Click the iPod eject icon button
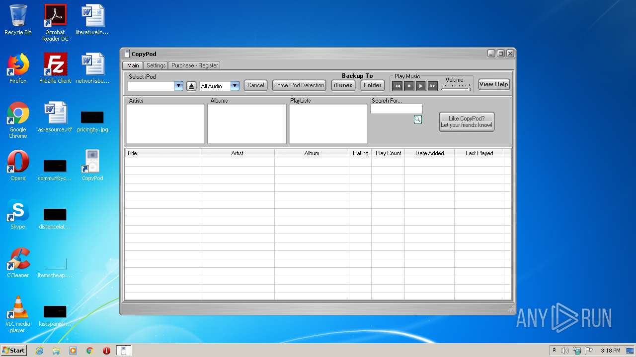 191,86
